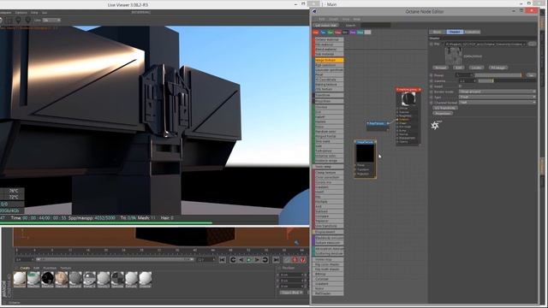Add a Scattering medium node from list
The width and height of the screenshot is (548, 308).
pyautogui.click(x=329, y=253)
